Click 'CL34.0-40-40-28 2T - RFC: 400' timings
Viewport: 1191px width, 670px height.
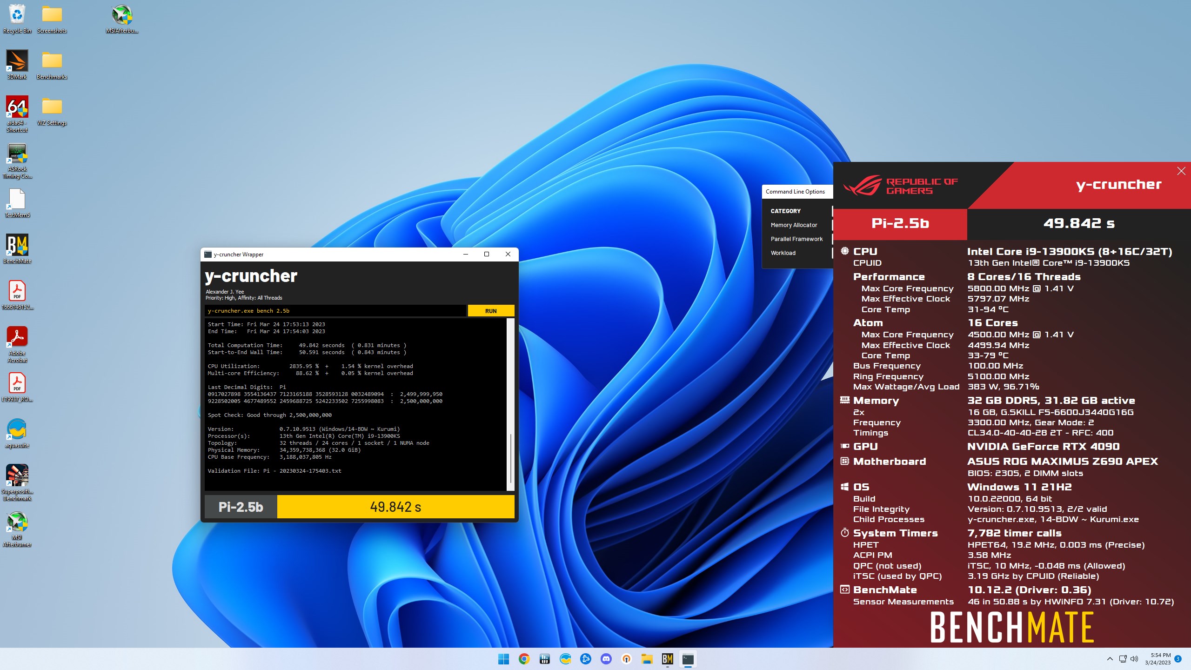pos(1041,433)
